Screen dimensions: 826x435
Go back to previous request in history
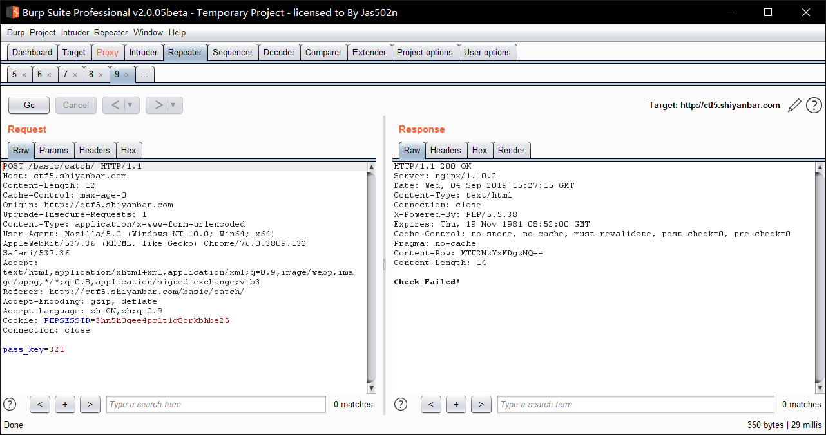tap(114, 105)
